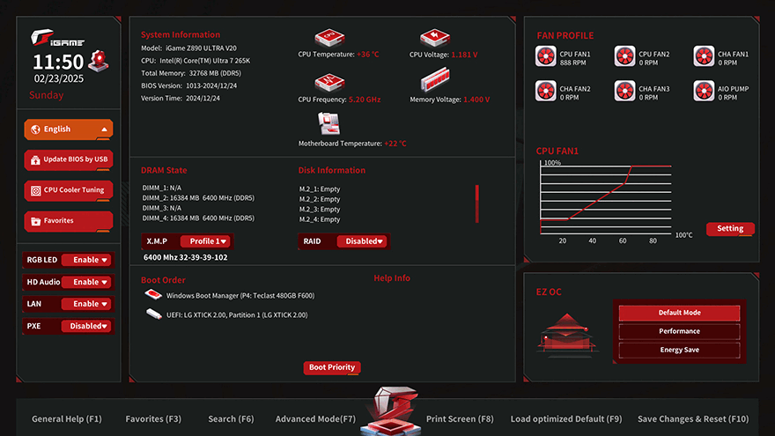
Task: Click the CPU FAN1 fan icon
Action: click(x=546, y=56)
